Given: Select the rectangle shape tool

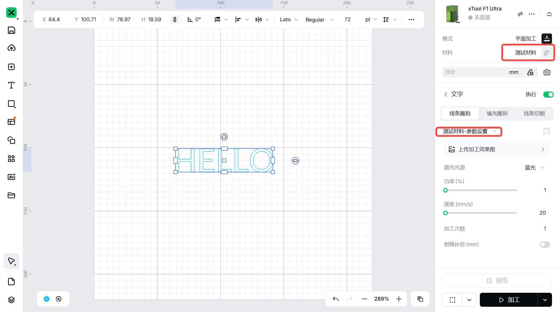Looking at the screenshot, I should click(x=11, y=104).
